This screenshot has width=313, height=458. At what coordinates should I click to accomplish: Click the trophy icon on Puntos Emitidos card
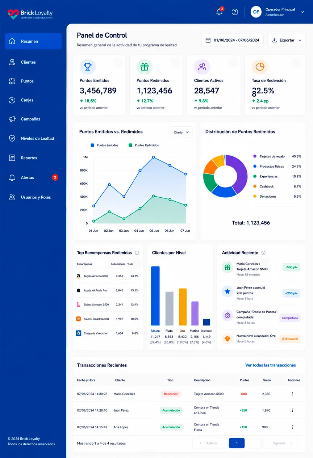pyautogui.click(x=88, y=67)
